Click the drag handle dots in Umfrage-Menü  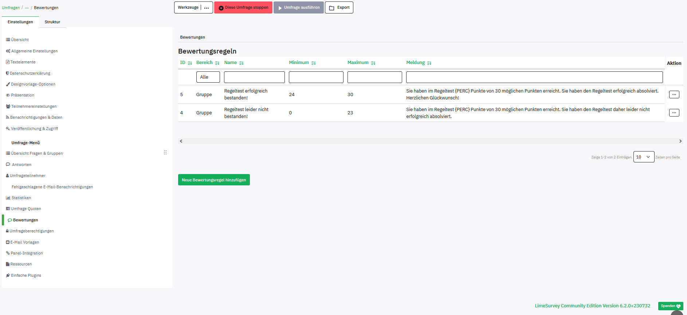[165, 153]
